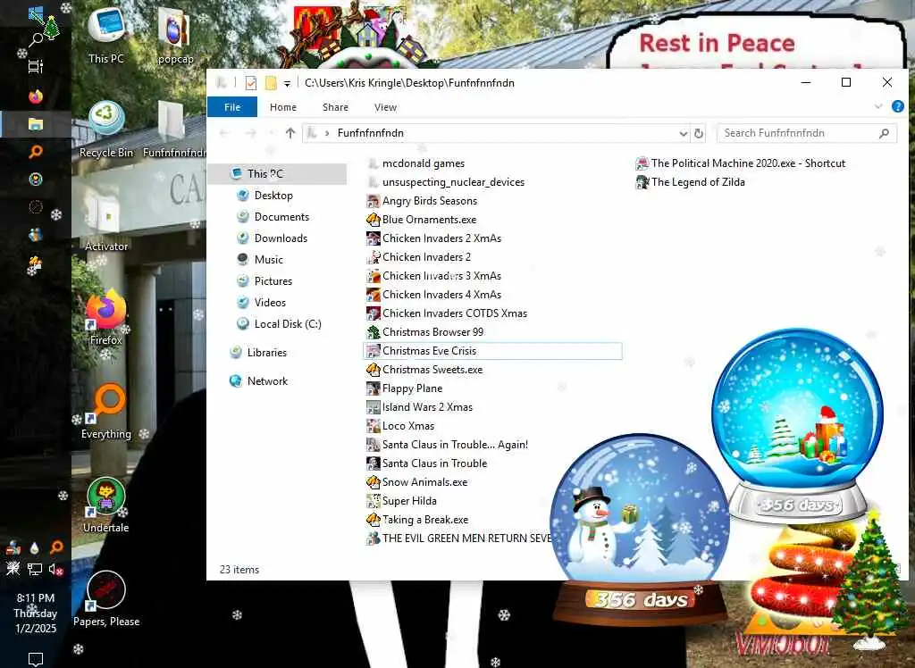Click Everything desktop shortcut
Viewport: 915px width, 668px height.
[x=106, y=412]
